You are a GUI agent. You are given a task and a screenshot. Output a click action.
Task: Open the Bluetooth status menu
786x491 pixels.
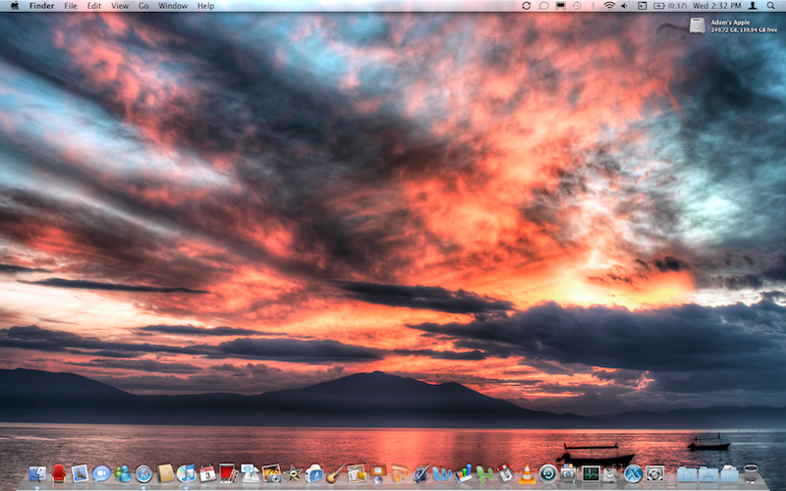click(x=593, y=6)
